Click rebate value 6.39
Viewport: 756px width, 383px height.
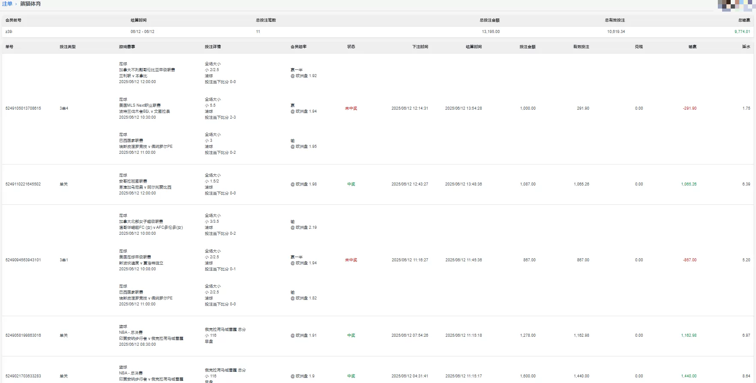click(x=746, y=184)
